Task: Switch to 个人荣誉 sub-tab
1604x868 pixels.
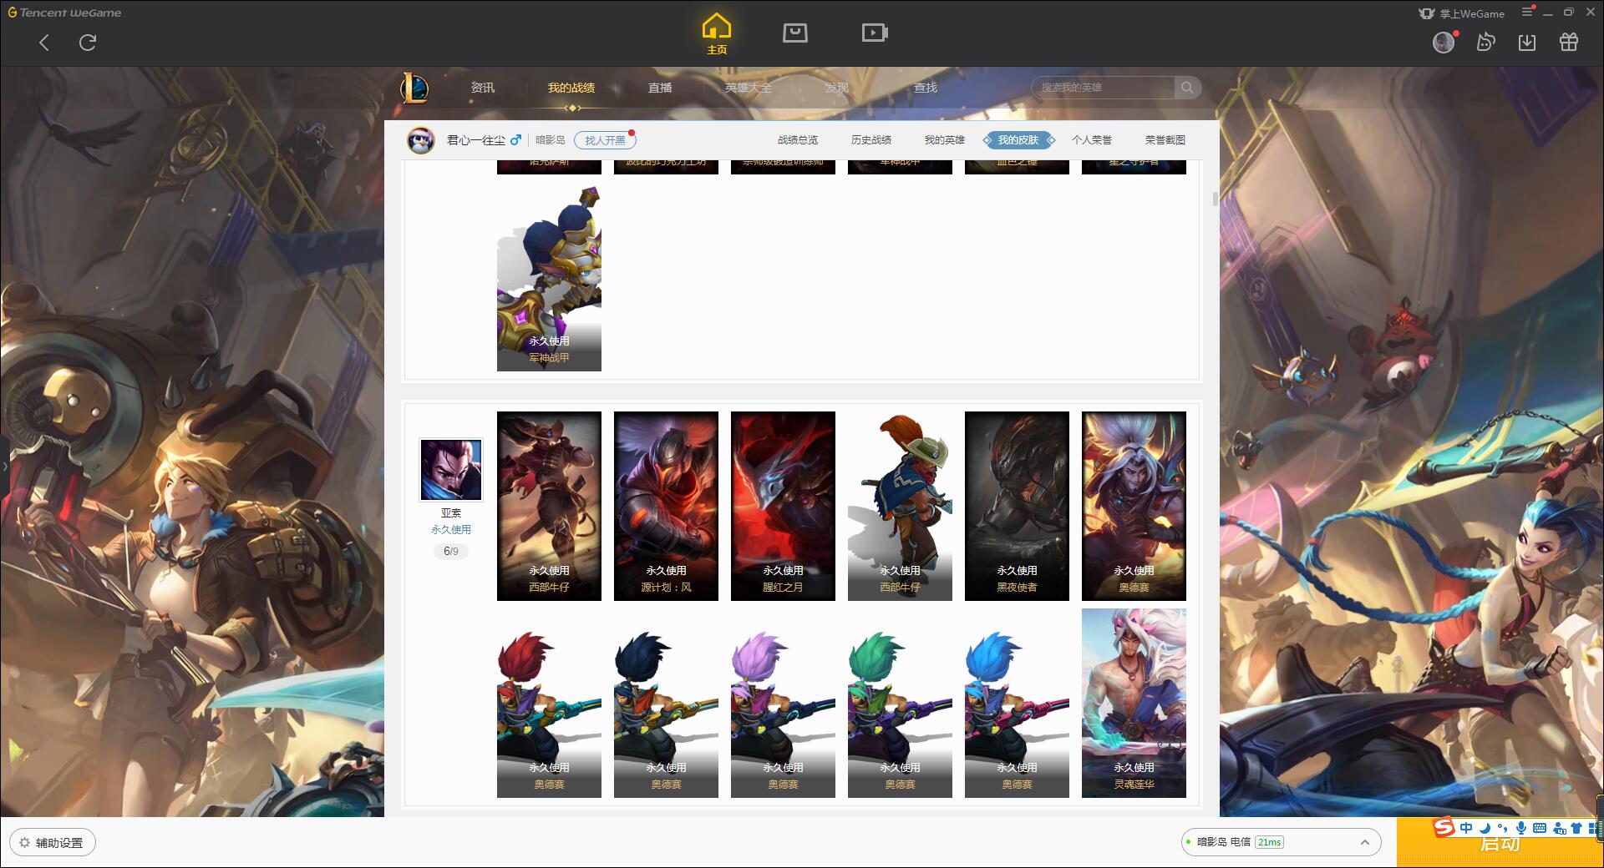Action: click(1092, 140)
